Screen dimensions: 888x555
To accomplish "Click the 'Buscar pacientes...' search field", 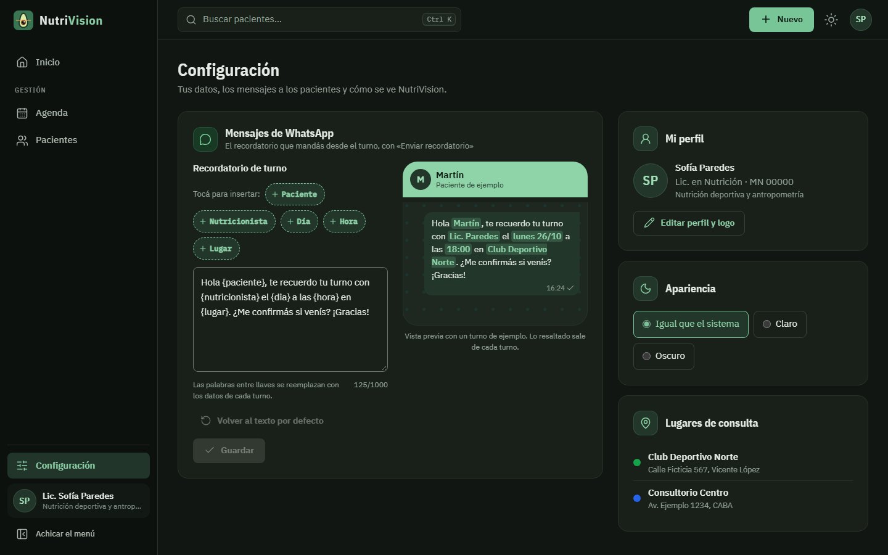I will [319, 20].
